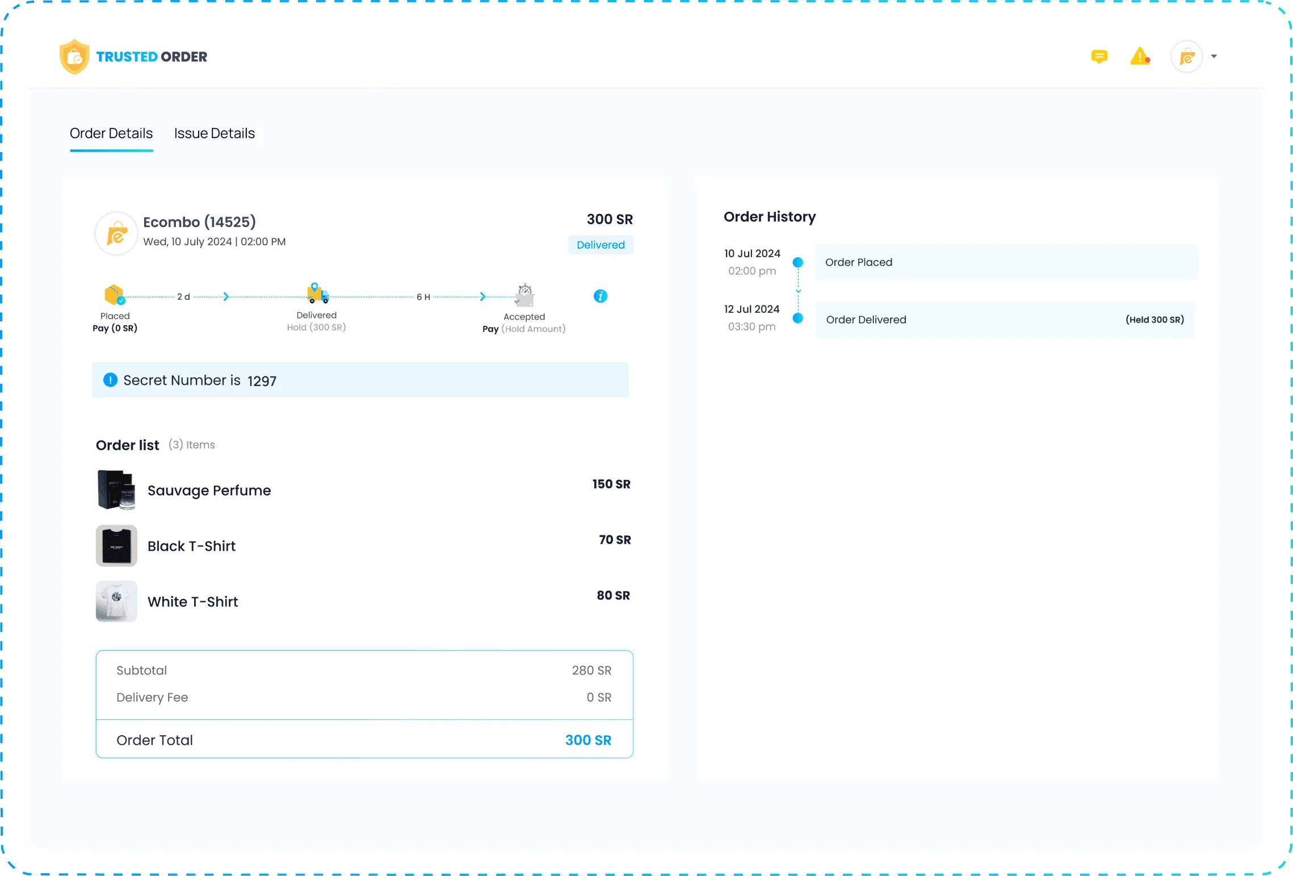Click the profile avatar in header

[1186, 57]
